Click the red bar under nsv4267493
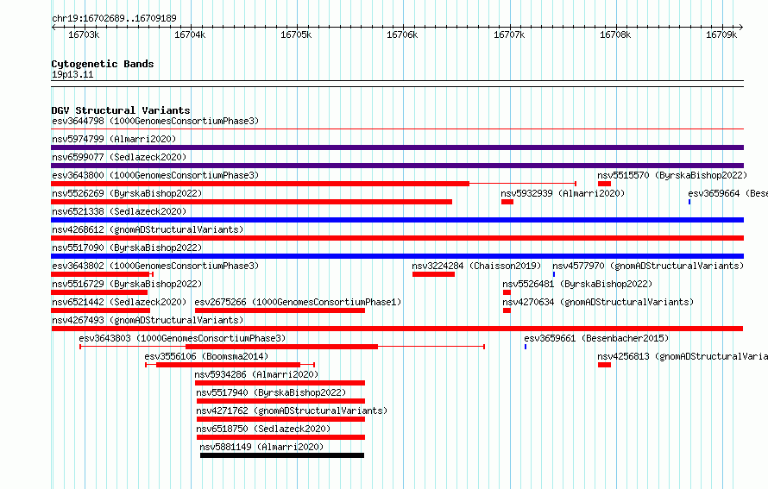Image resolution: width=768 pixels, height=489 pixels. tap(397, 329)
